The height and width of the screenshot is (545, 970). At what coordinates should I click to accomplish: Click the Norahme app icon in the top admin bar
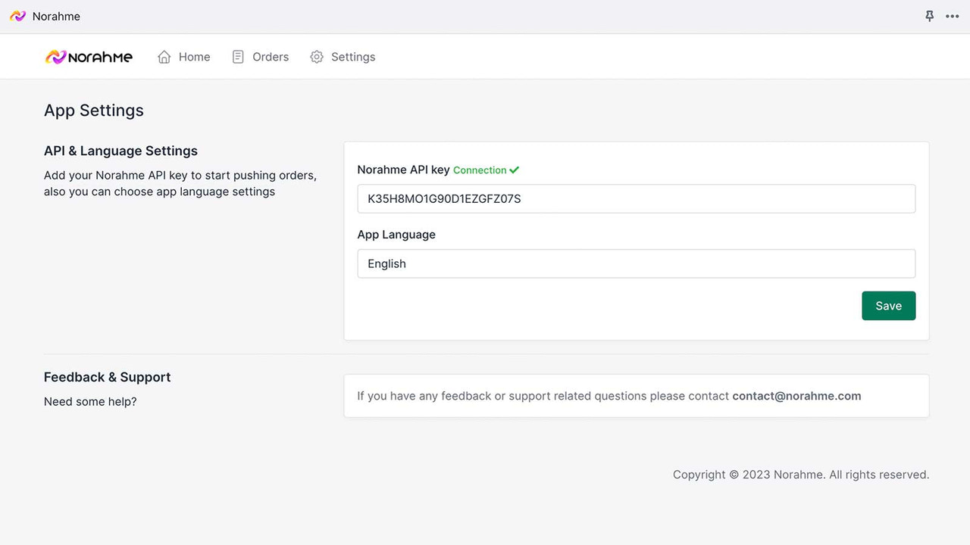pyautogui.click(x=17, y=16)
